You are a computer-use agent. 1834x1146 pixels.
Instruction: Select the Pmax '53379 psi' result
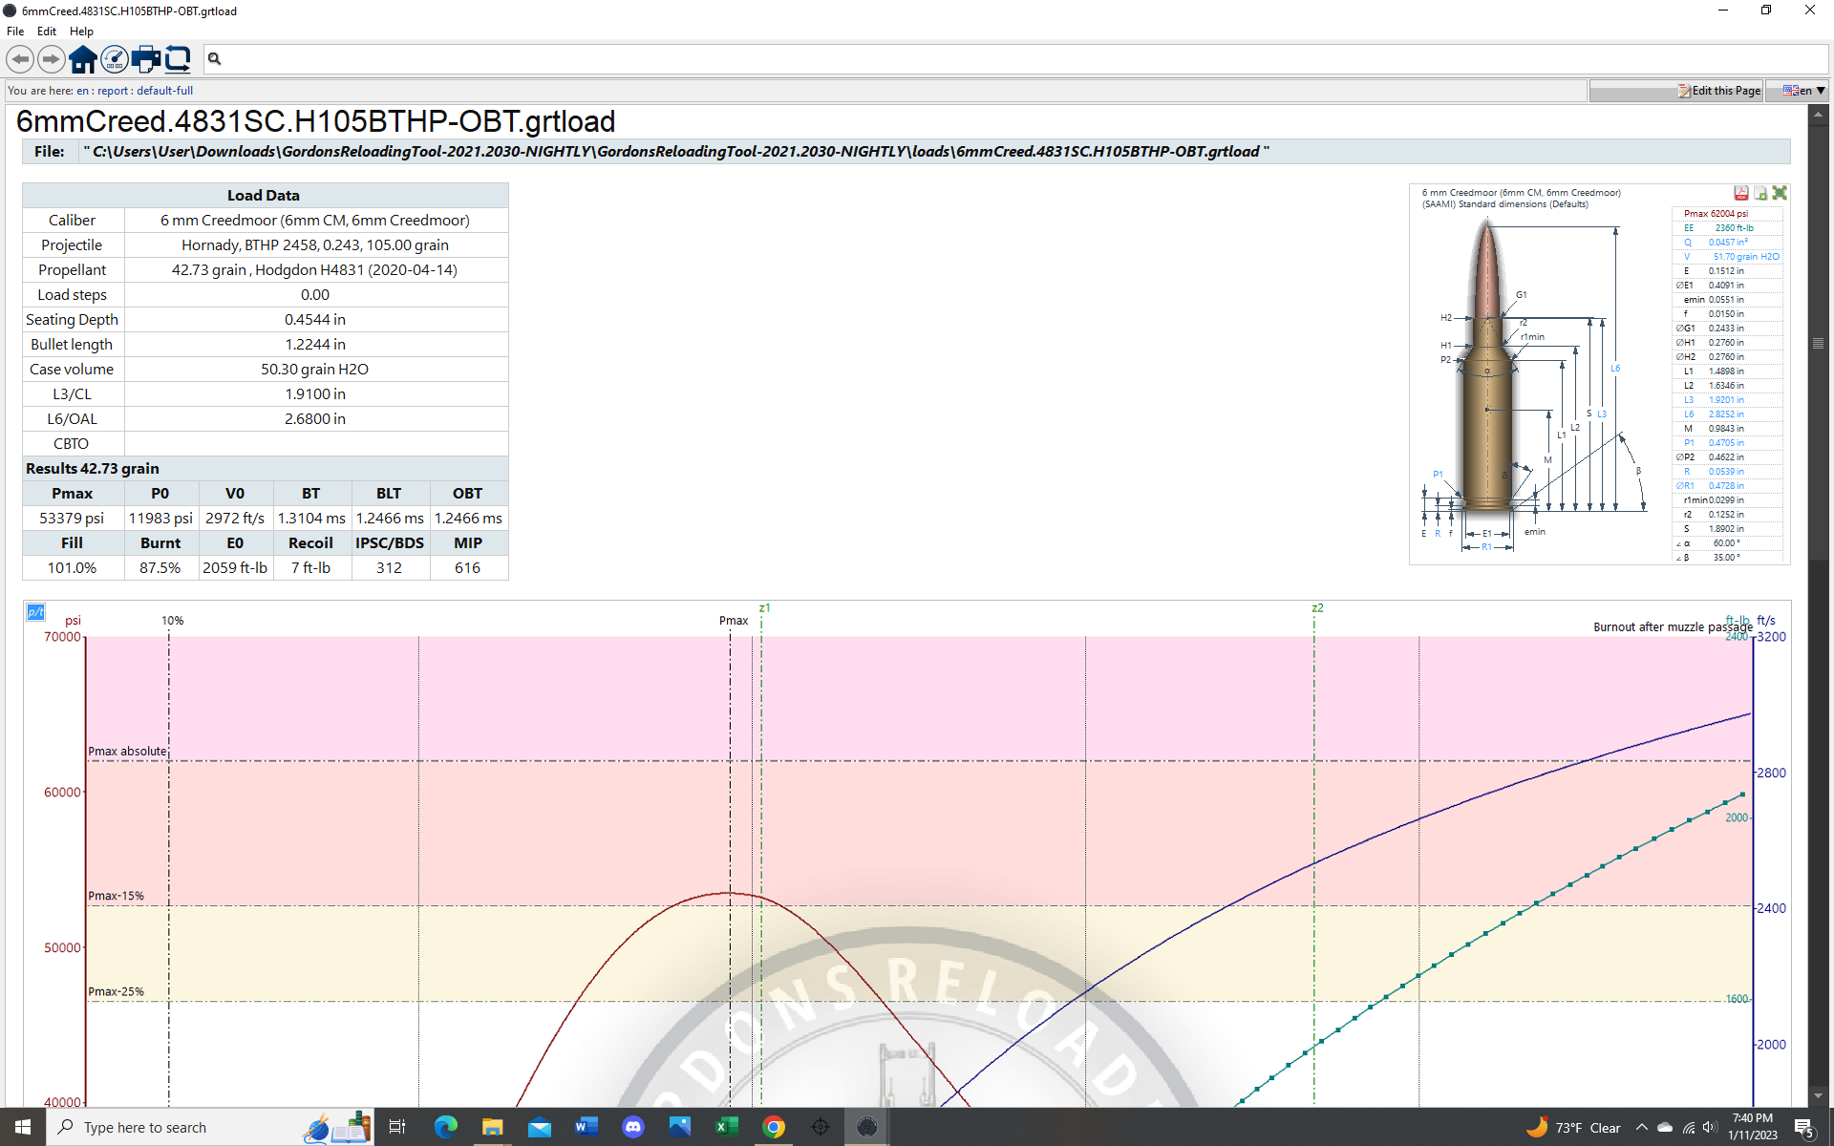[x=72, y=519]
